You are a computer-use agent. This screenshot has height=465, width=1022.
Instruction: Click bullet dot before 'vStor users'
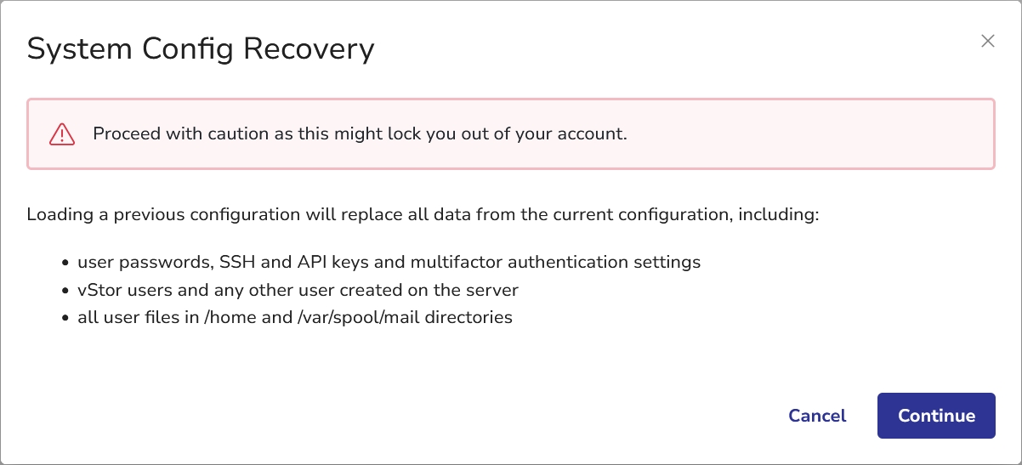pos(66,291)
